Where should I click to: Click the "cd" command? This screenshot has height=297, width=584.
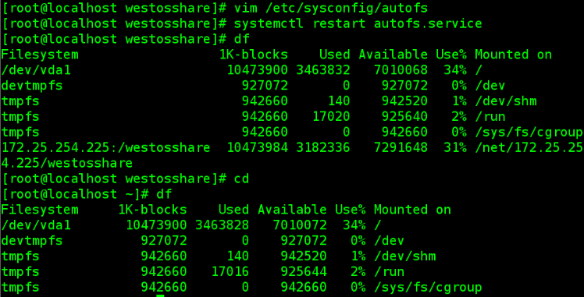pos(242,179)
